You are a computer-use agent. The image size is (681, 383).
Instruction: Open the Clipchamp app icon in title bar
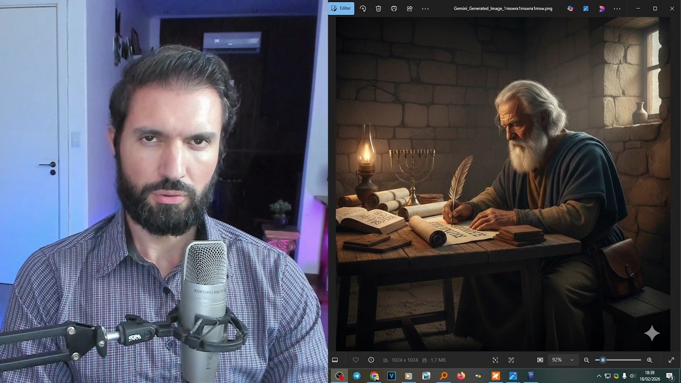coord(602,9)
